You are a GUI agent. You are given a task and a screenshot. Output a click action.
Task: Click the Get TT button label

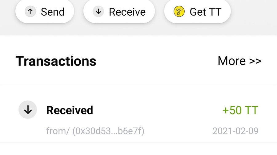[206, 12]
